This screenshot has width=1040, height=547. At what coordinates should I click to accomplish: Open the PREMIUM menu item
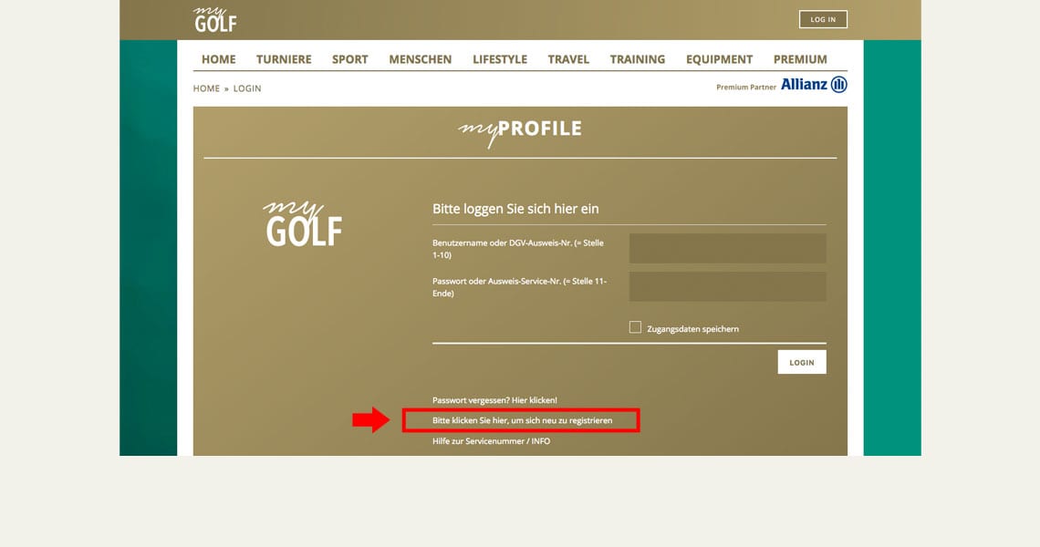pos(800,59)
